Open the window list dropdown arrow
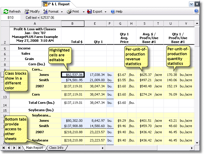The image size is (204, 155). (x=191, y=4)
